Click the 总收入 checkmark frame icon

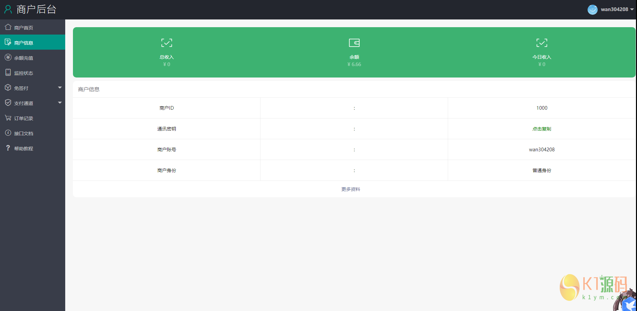click(167, 43)
